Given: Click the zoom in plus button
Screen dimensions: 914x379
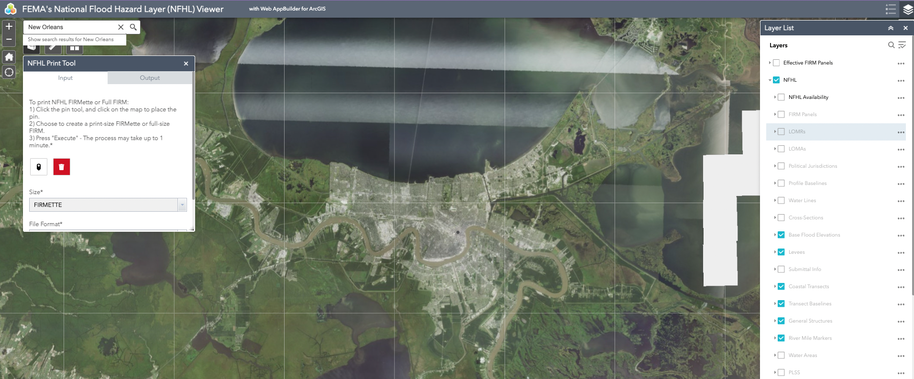Looking at the screenshot, I should 9,27.
